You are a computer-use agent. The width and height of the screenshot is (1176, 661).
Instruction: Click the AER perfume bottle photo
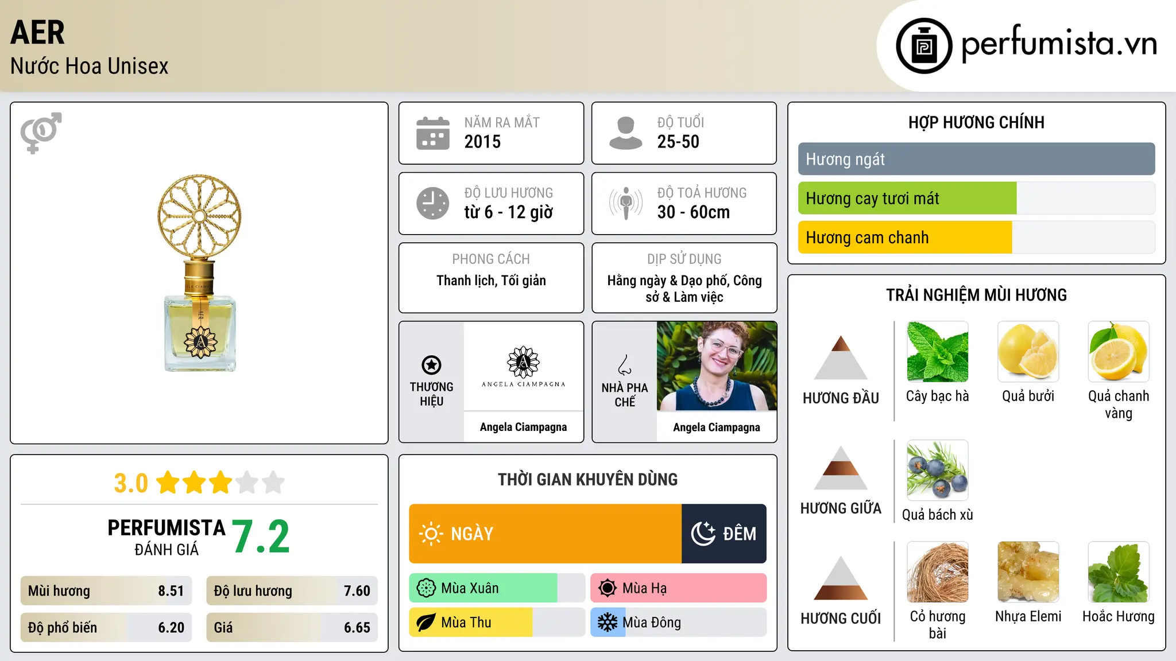199,273
